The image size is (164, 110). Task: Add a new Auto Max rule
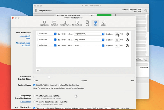pyautogui.click(x=38, y=70)
